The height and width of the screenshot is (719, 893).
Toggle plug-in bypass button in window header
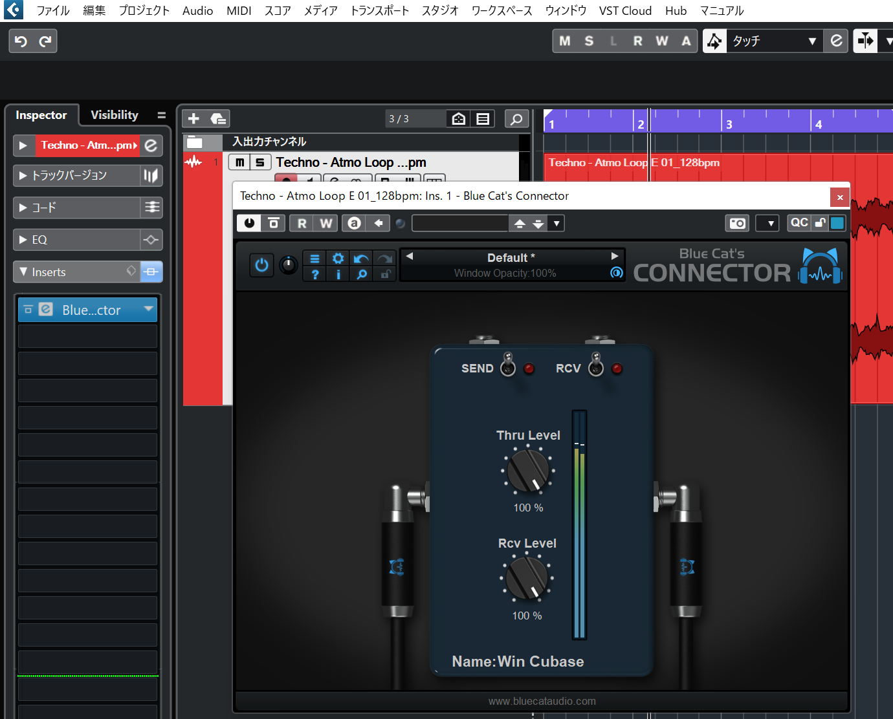(274, 223)
